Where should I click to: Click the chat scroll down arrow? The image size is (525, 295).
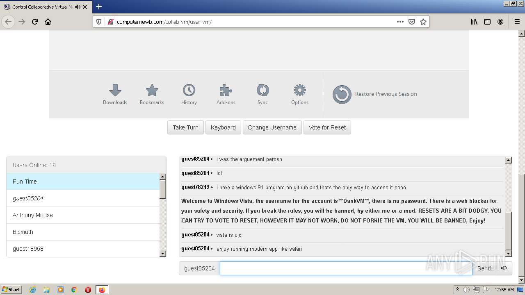(509, 254)
